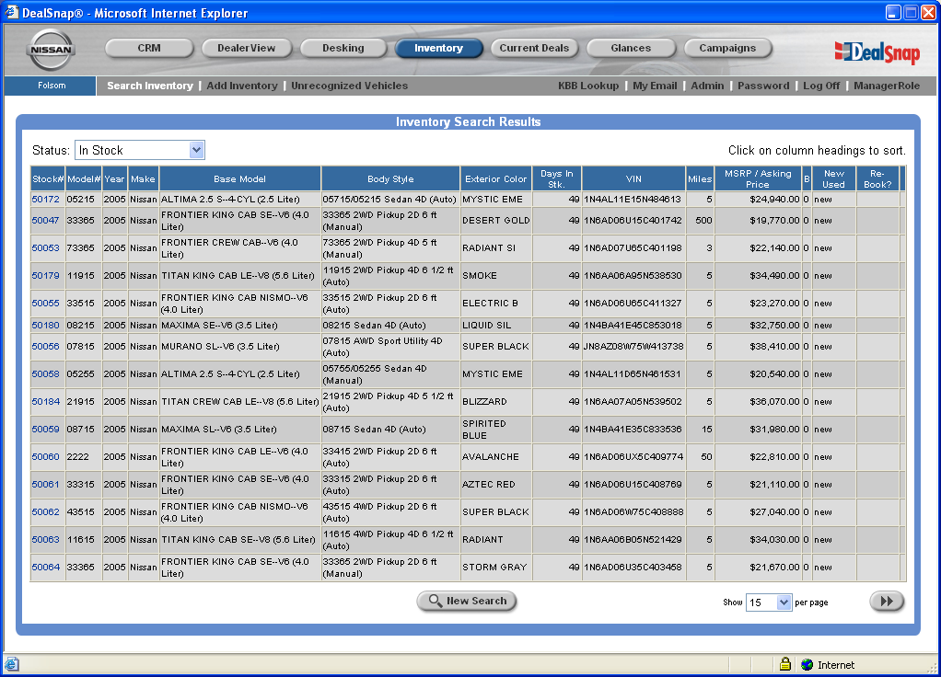Open the Glances tab

point(631,48)
